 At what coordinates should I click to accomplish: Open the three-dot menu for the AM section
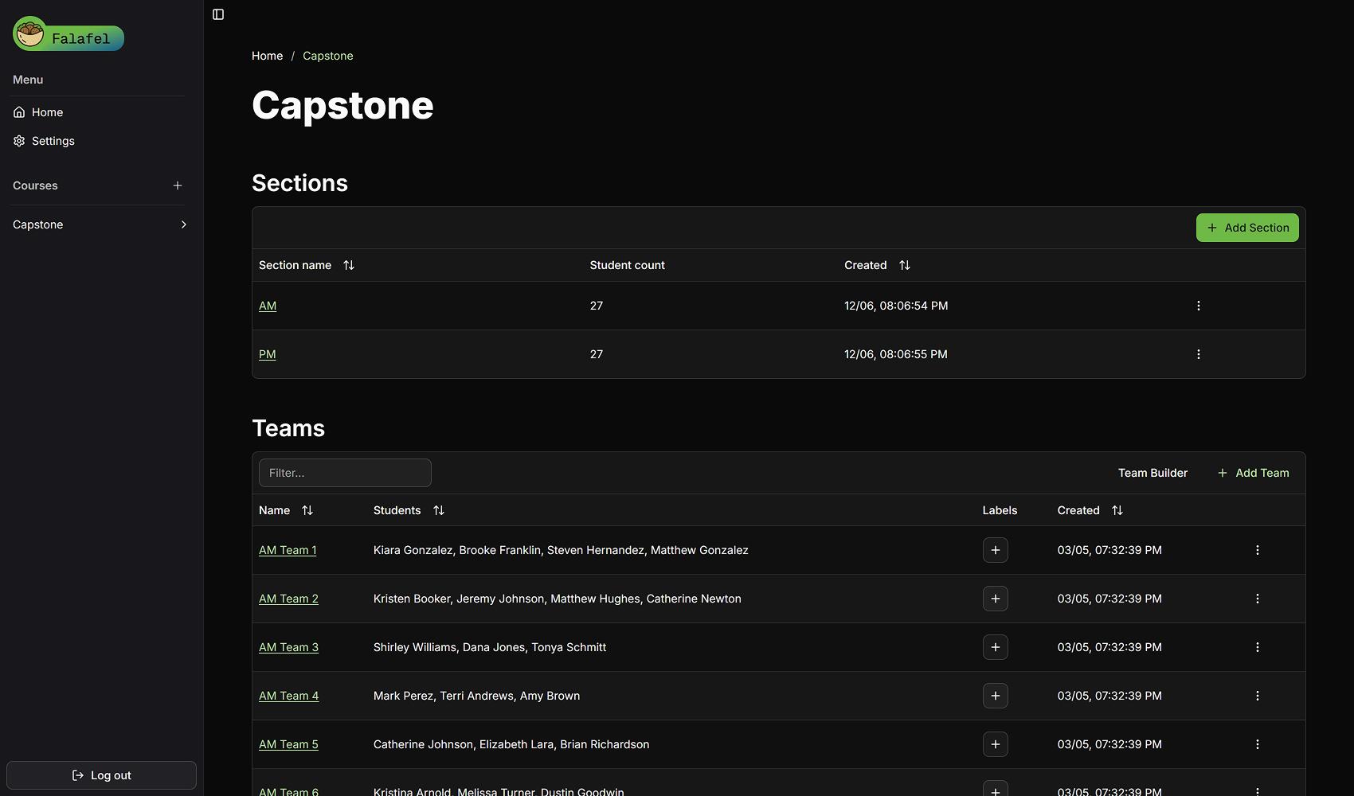[x=1198, y=305]
